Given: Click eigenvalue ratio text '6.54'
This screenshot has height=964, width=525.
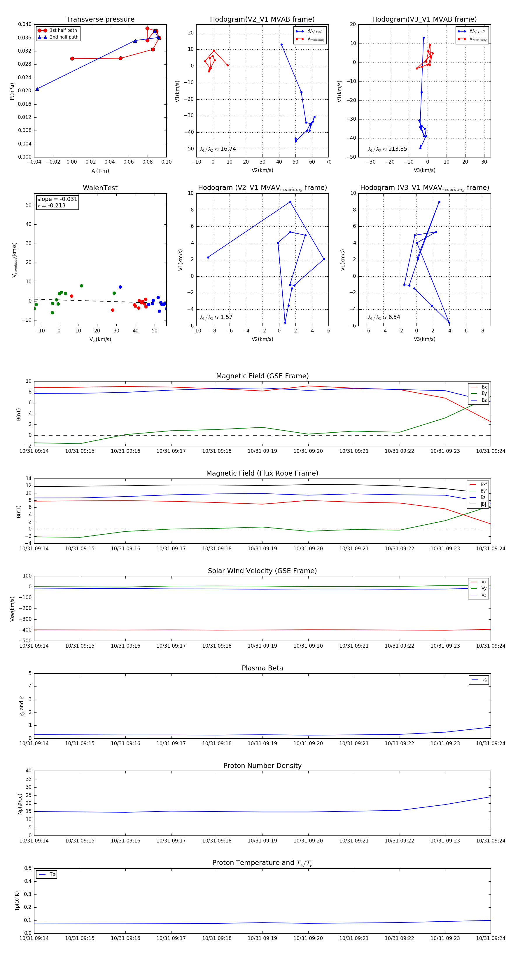Looking at the screenshot, I should (x=394, y=317).
